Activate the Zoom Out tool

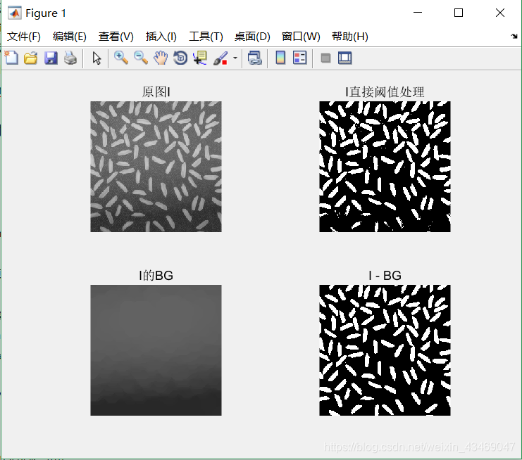pos(141,58)
